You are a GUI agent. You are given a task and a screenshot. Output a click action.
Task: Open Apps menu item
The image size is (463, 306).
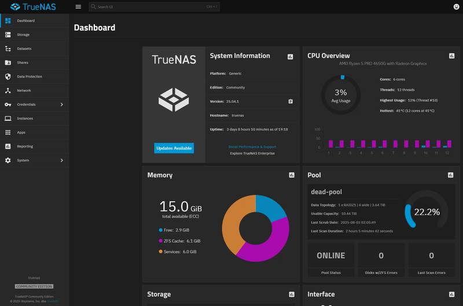(x=35, y=132)
